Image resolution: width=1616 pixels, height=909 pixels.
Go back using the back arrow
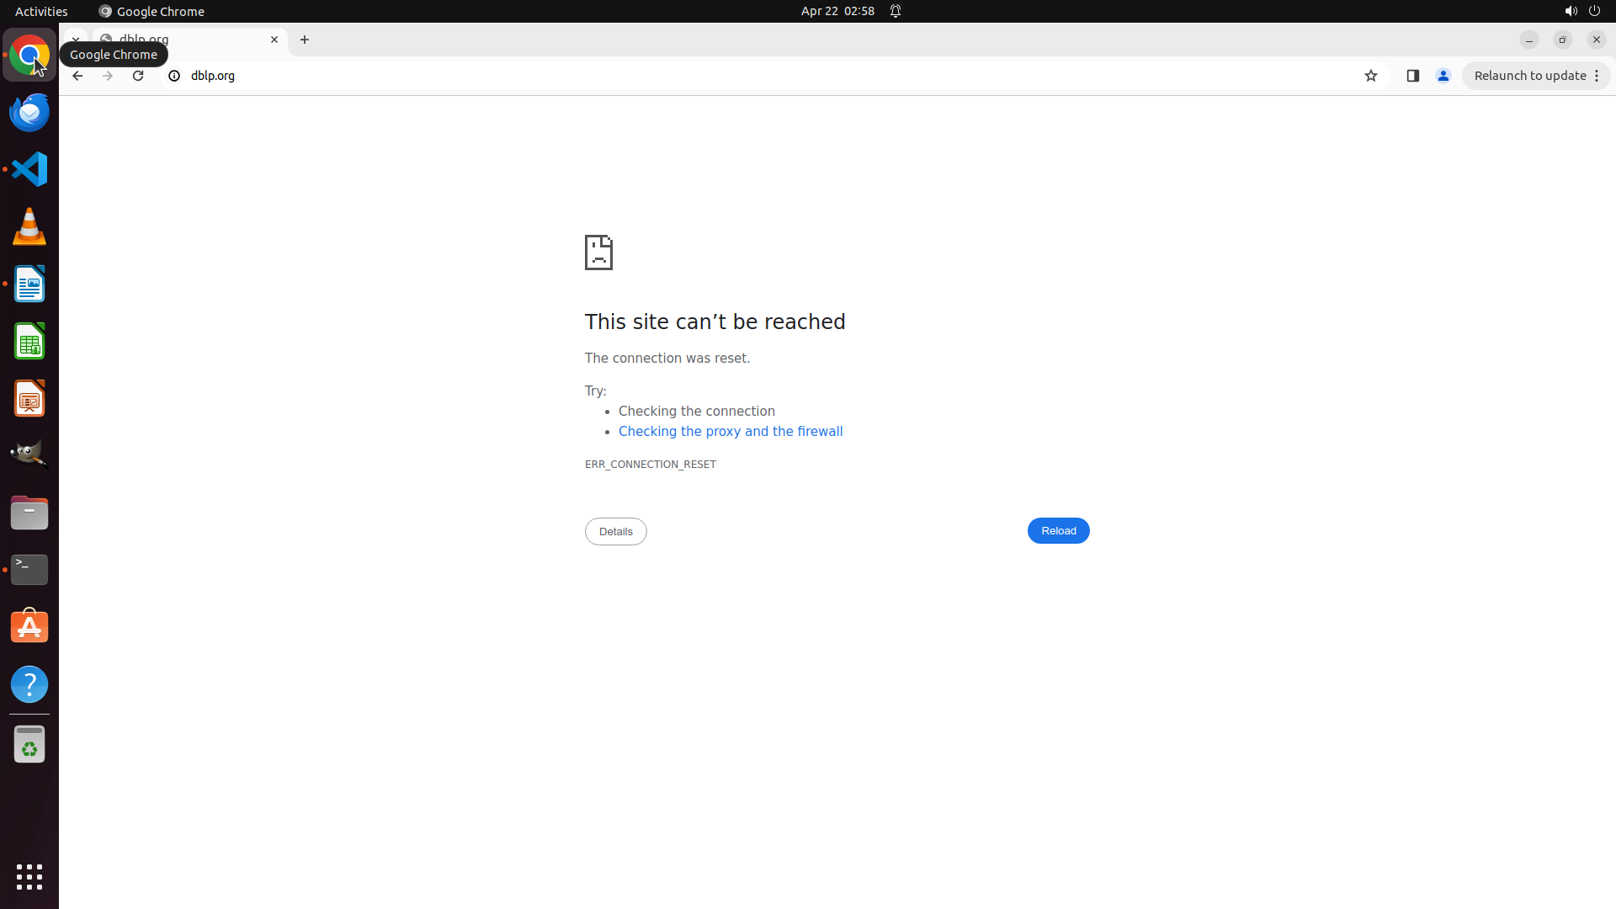[77, 76]
